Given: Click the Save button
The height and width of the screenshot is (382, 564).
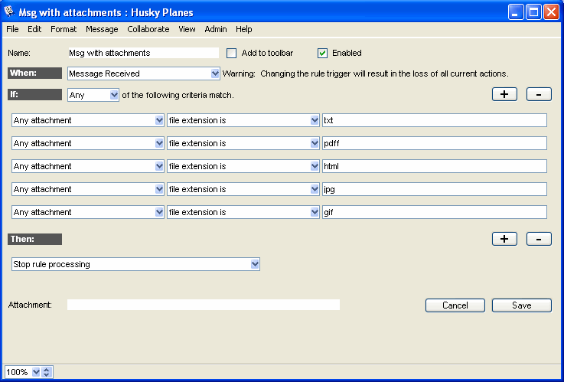Looking at the screenshot, I should (x=521, y=305).
